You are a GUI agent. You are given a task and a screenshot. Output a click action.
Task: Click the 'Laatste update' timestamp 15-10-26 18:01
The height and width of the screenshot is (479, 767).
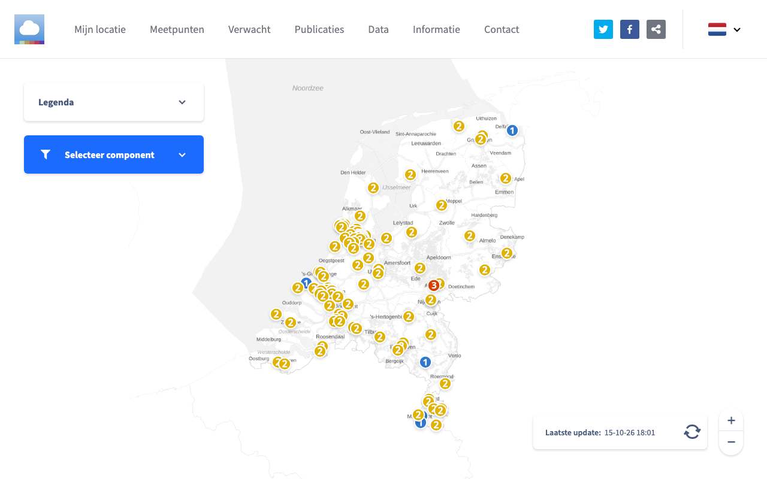coord(630,432)
